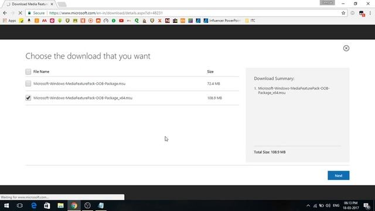
Task: Click the 108.9 MB size in file list
Action: [x=214, y=98]
